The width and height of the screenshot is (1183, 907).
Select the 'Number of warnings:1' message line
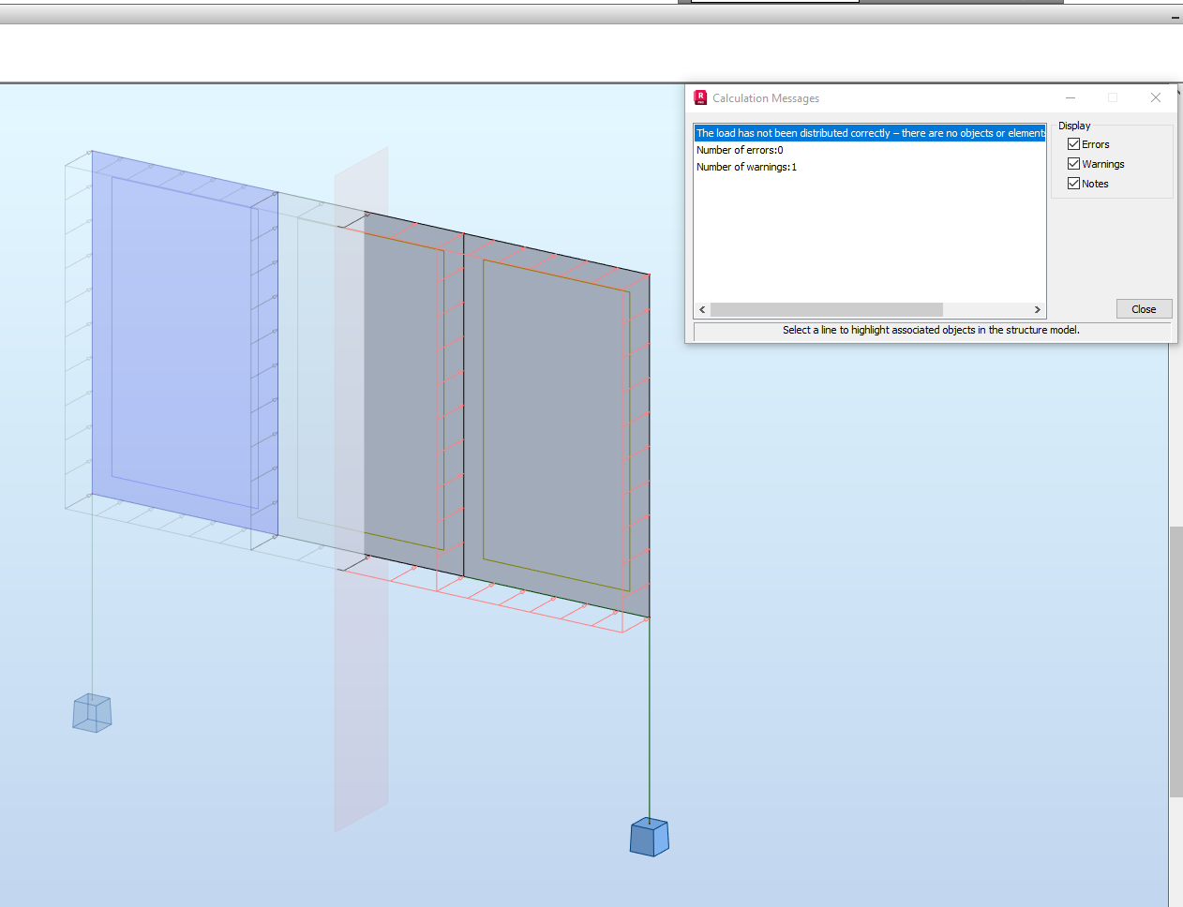(x=745, y=167)
